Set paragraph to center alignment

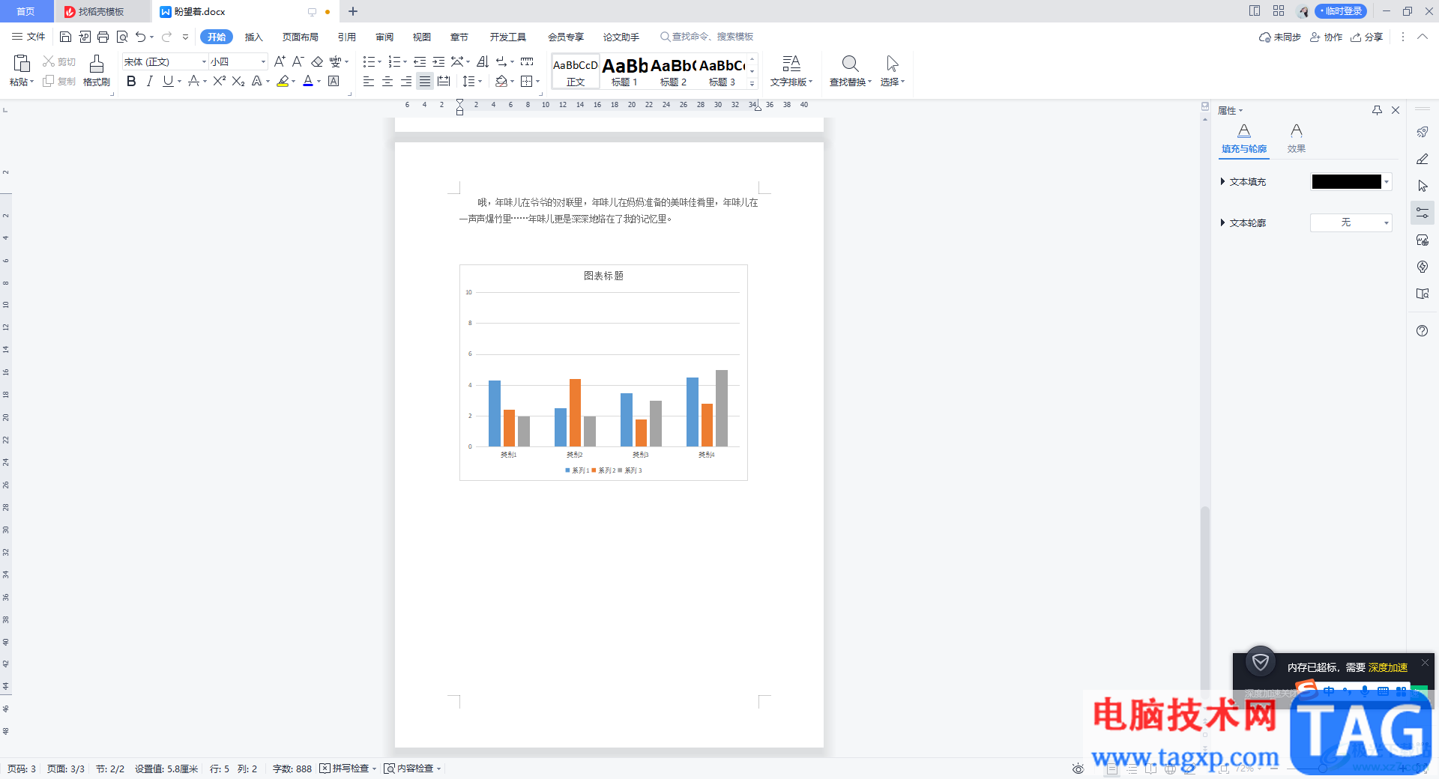(387, 81)
